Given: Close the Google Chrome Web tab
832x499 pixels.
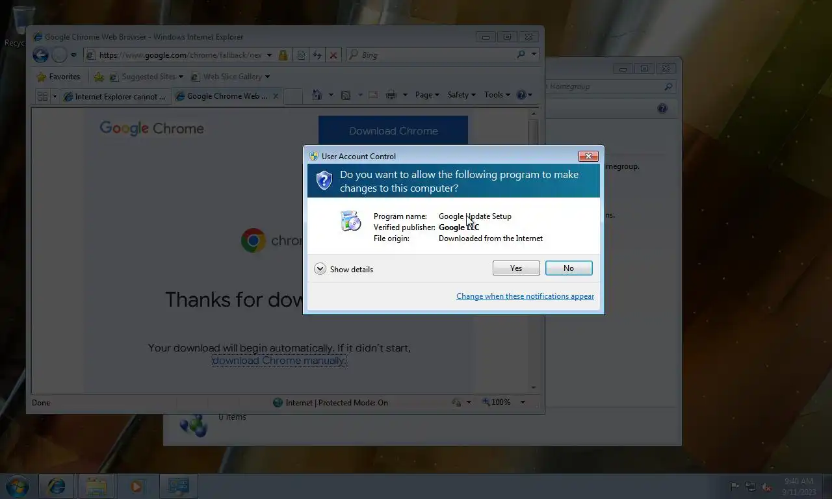Looking at the screenshot, I should pyautogui.click(x=276, y=96).
